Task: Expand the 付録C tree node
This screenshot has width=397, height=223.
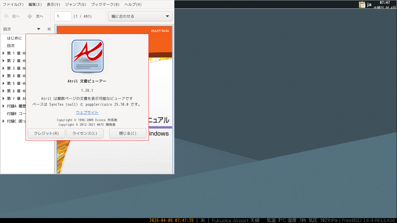Action: pos(3,121)
